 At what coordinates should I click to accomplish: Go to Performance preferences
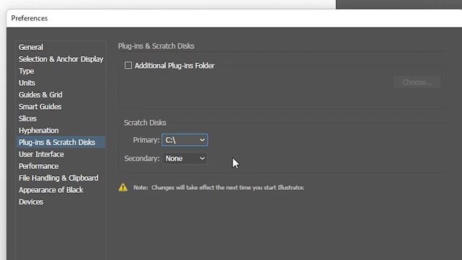[x=38, y=166]
